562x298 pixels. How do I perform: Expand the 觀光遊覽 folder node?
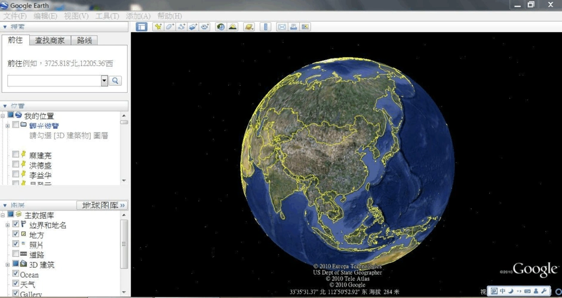(8, 126)
